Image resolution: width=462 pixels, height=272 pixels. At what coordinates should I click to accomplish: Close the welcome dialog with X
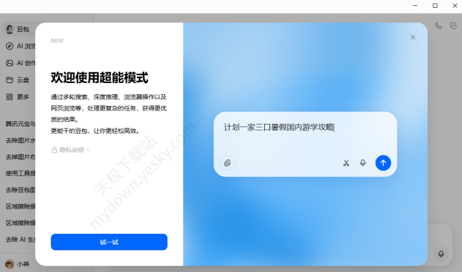click(x=412, y=38)
